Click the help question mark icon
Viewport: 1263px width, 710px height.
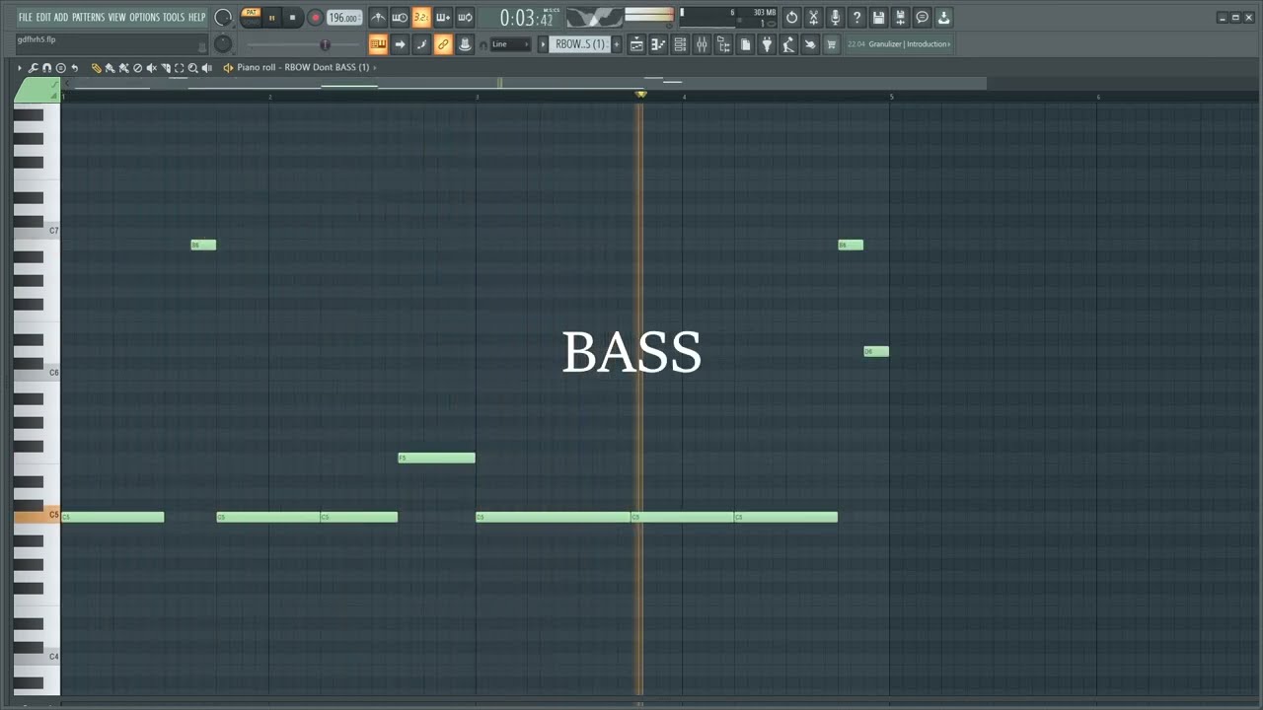(856, 18)
